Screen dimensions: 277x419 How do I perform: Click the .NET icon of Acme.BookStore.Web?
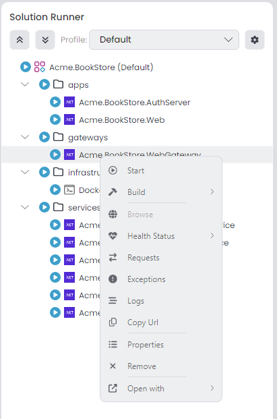tap(69, 119)
